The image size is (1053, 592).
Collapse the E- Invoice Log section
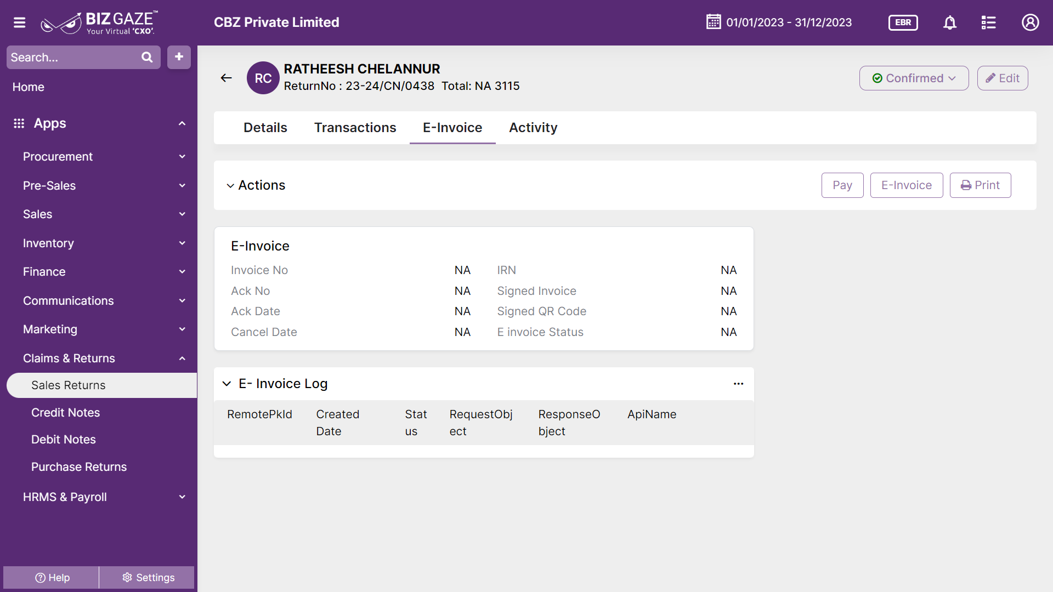click(x=227, y=384)
